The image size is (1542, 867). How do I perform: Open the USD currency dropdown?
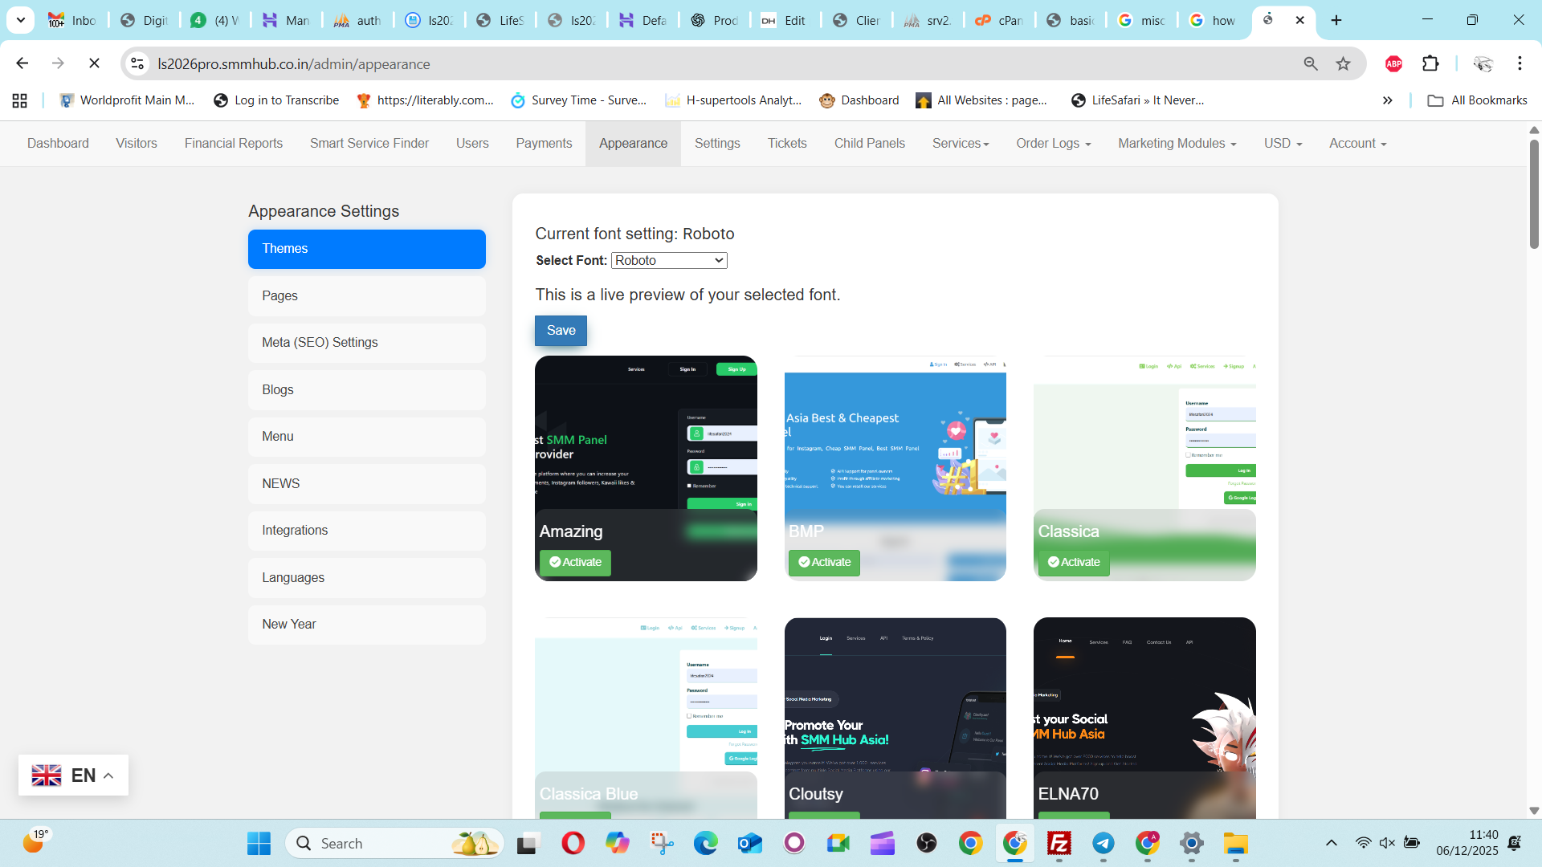coord(1283,144)
